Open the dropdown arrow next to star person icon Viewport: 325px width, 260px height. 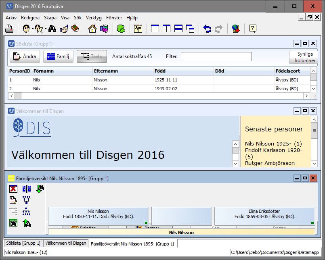click(46, 29)
